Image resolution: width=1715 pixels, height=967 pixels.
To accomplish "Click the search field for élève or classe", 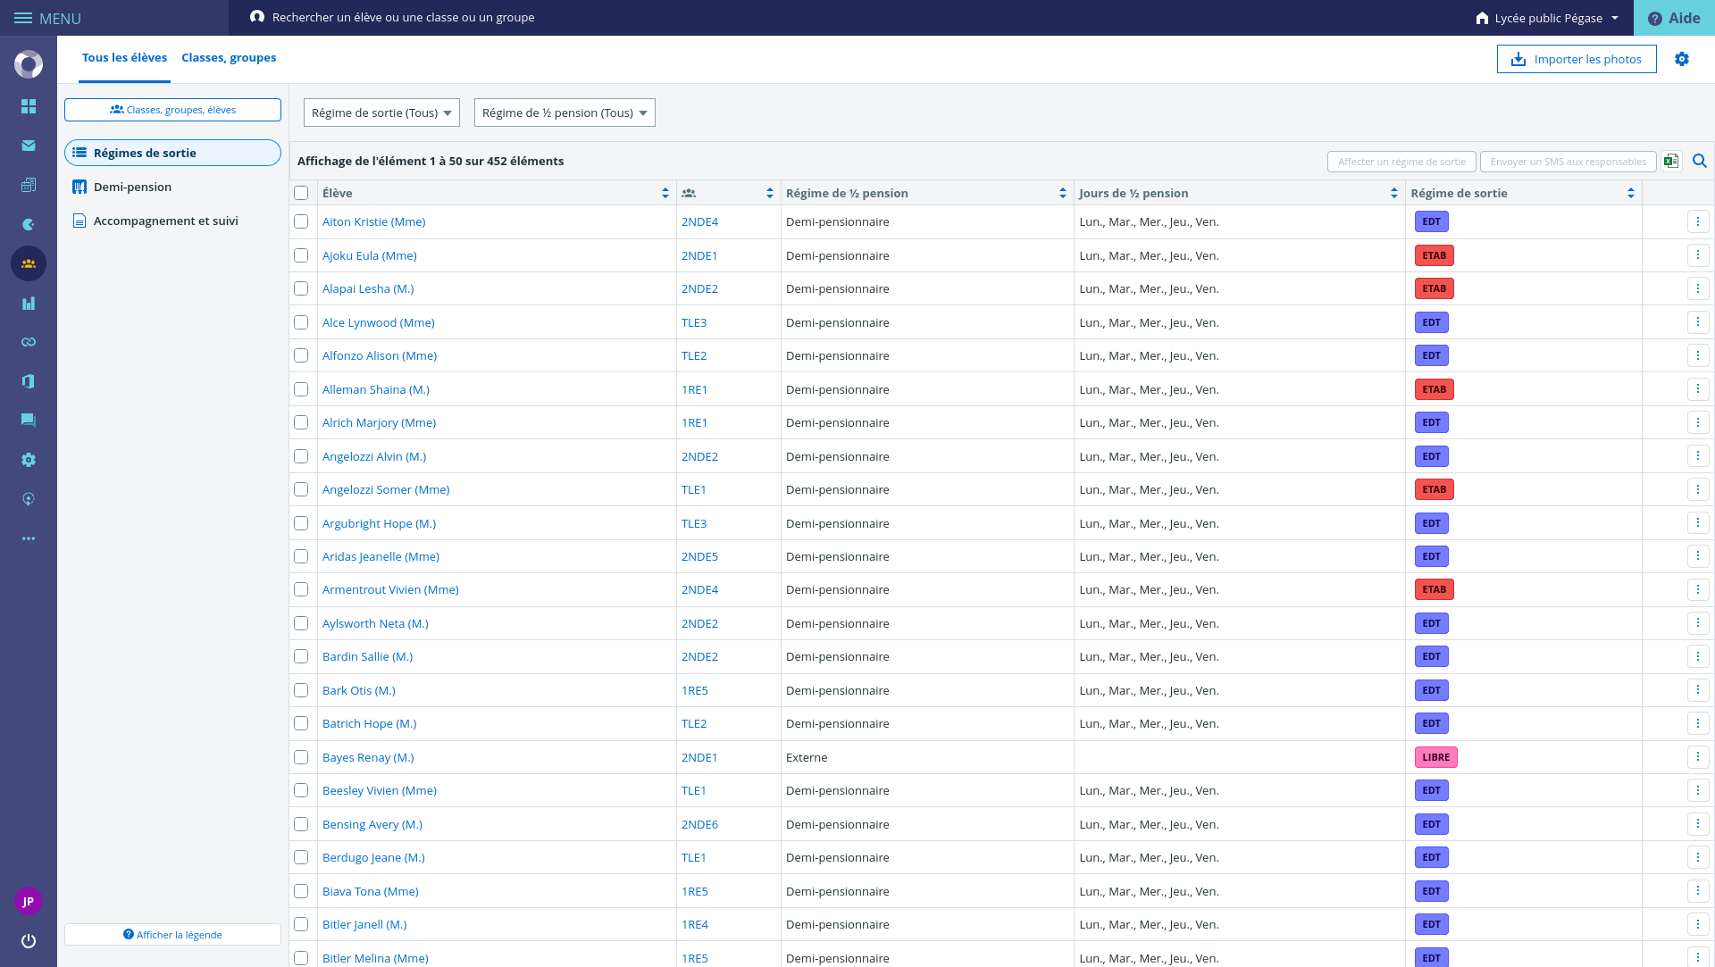I will point(403,18).
